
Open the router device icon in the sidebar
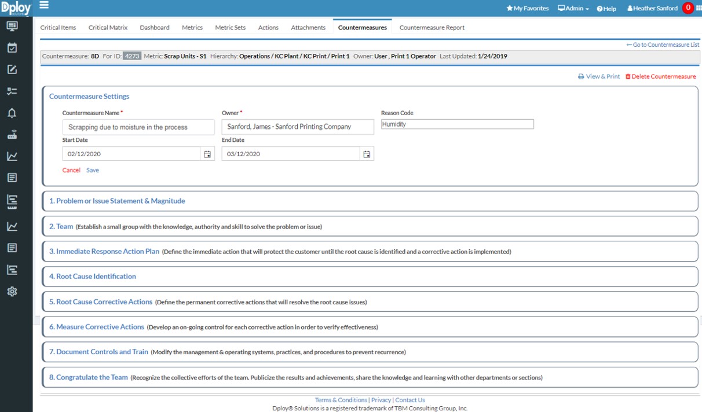(x=12, y=135)
